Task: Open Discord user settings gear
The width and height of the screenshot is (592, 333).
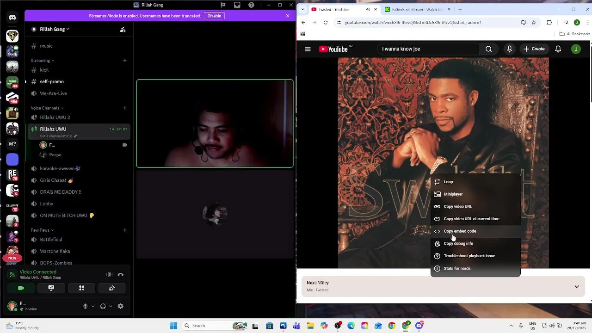Action: pyautogui.click(x=121, y=306)
